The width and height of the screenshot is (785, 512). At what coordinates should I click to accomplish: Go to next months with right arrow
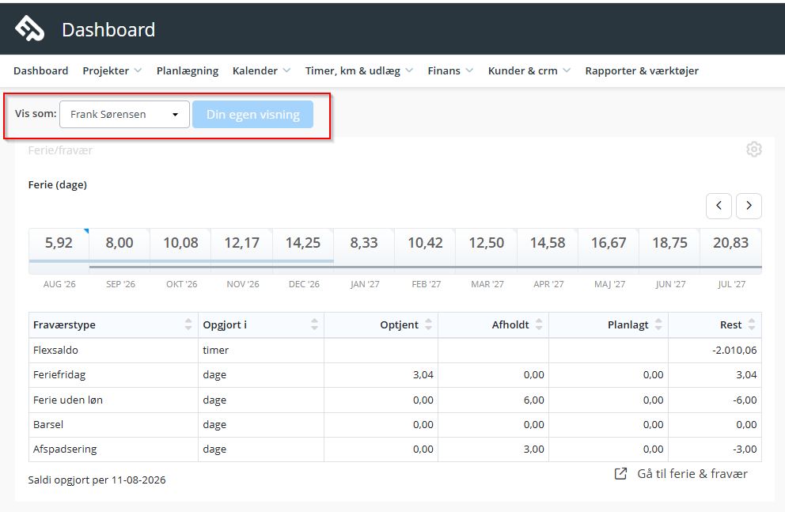(749, 206)
